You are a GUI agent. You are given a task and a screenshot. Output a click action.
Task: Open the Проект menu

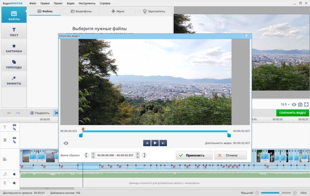pyautogui.click(x=58, y=3)
